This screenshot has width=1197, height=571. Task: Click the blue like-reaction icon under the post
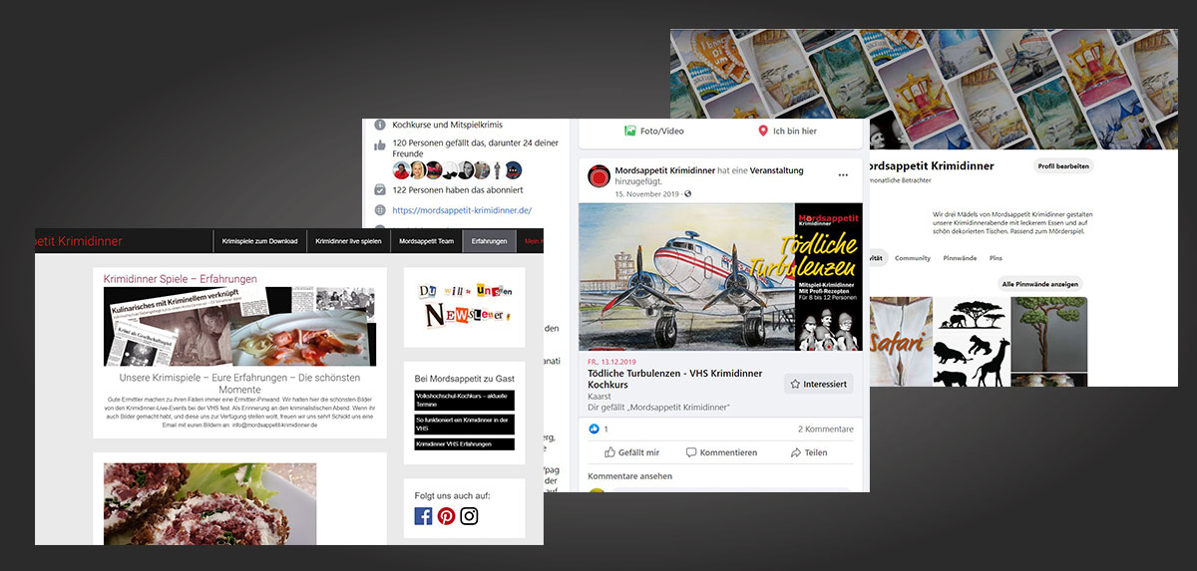point(595,428)
